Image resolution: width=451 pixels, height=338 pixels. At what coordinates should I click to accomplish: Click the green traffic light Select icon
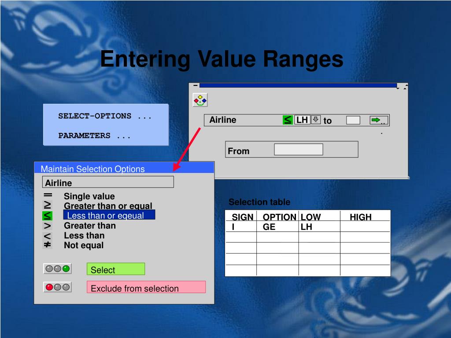coord(58,269)
